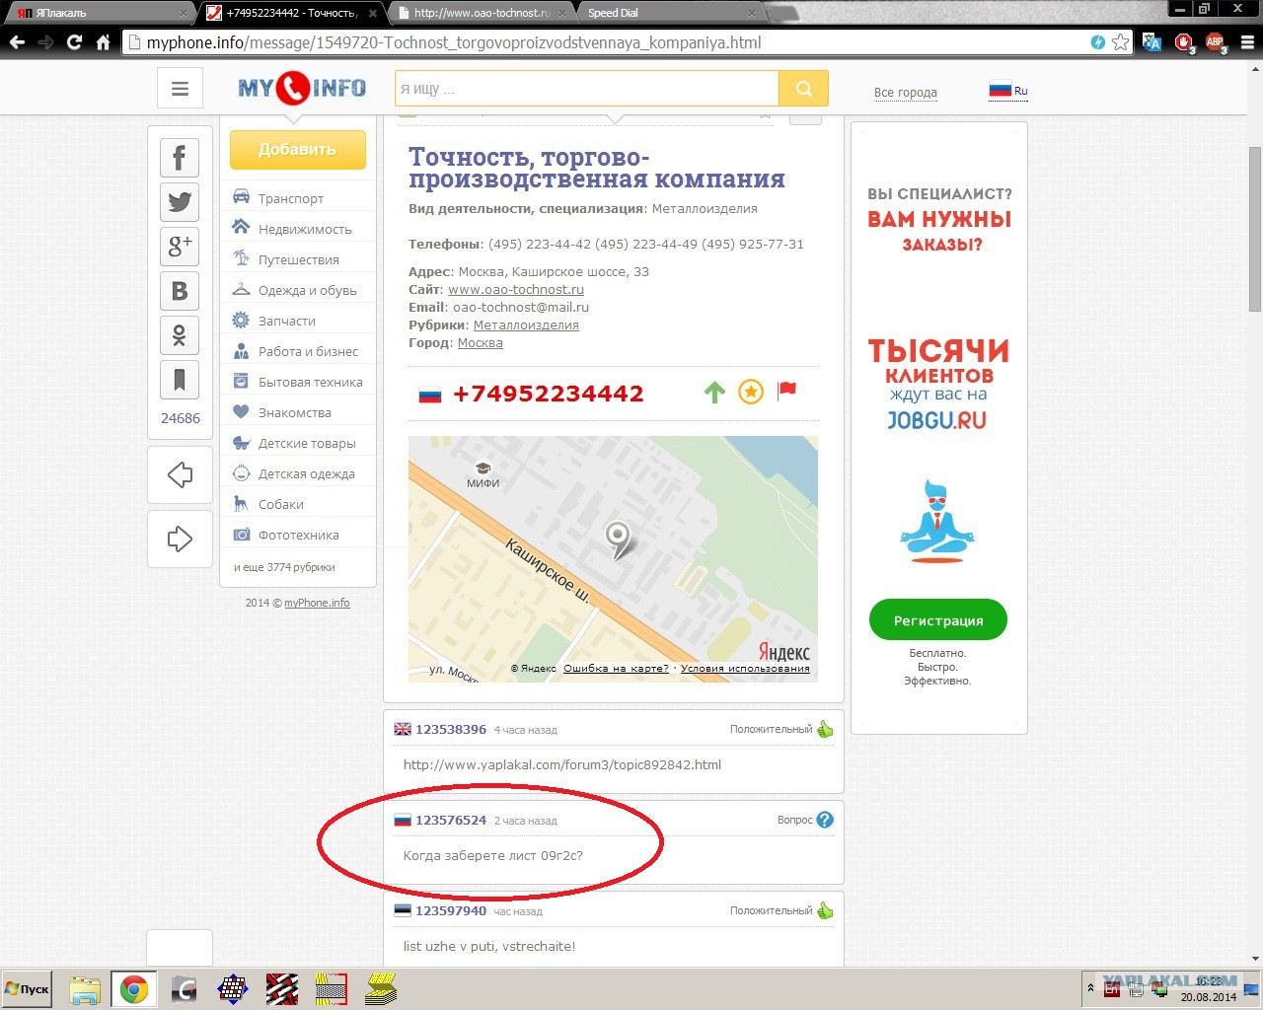The image size is (1263, 1010).
Task: Click 'Ошибка на карте?' link
Action: 616,668
